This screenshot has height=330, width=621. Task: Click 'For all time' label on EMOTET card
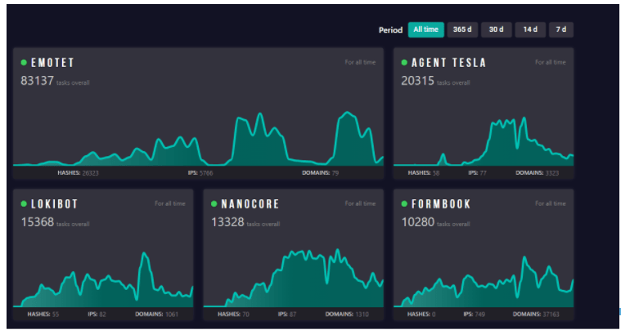click(360, 62)
